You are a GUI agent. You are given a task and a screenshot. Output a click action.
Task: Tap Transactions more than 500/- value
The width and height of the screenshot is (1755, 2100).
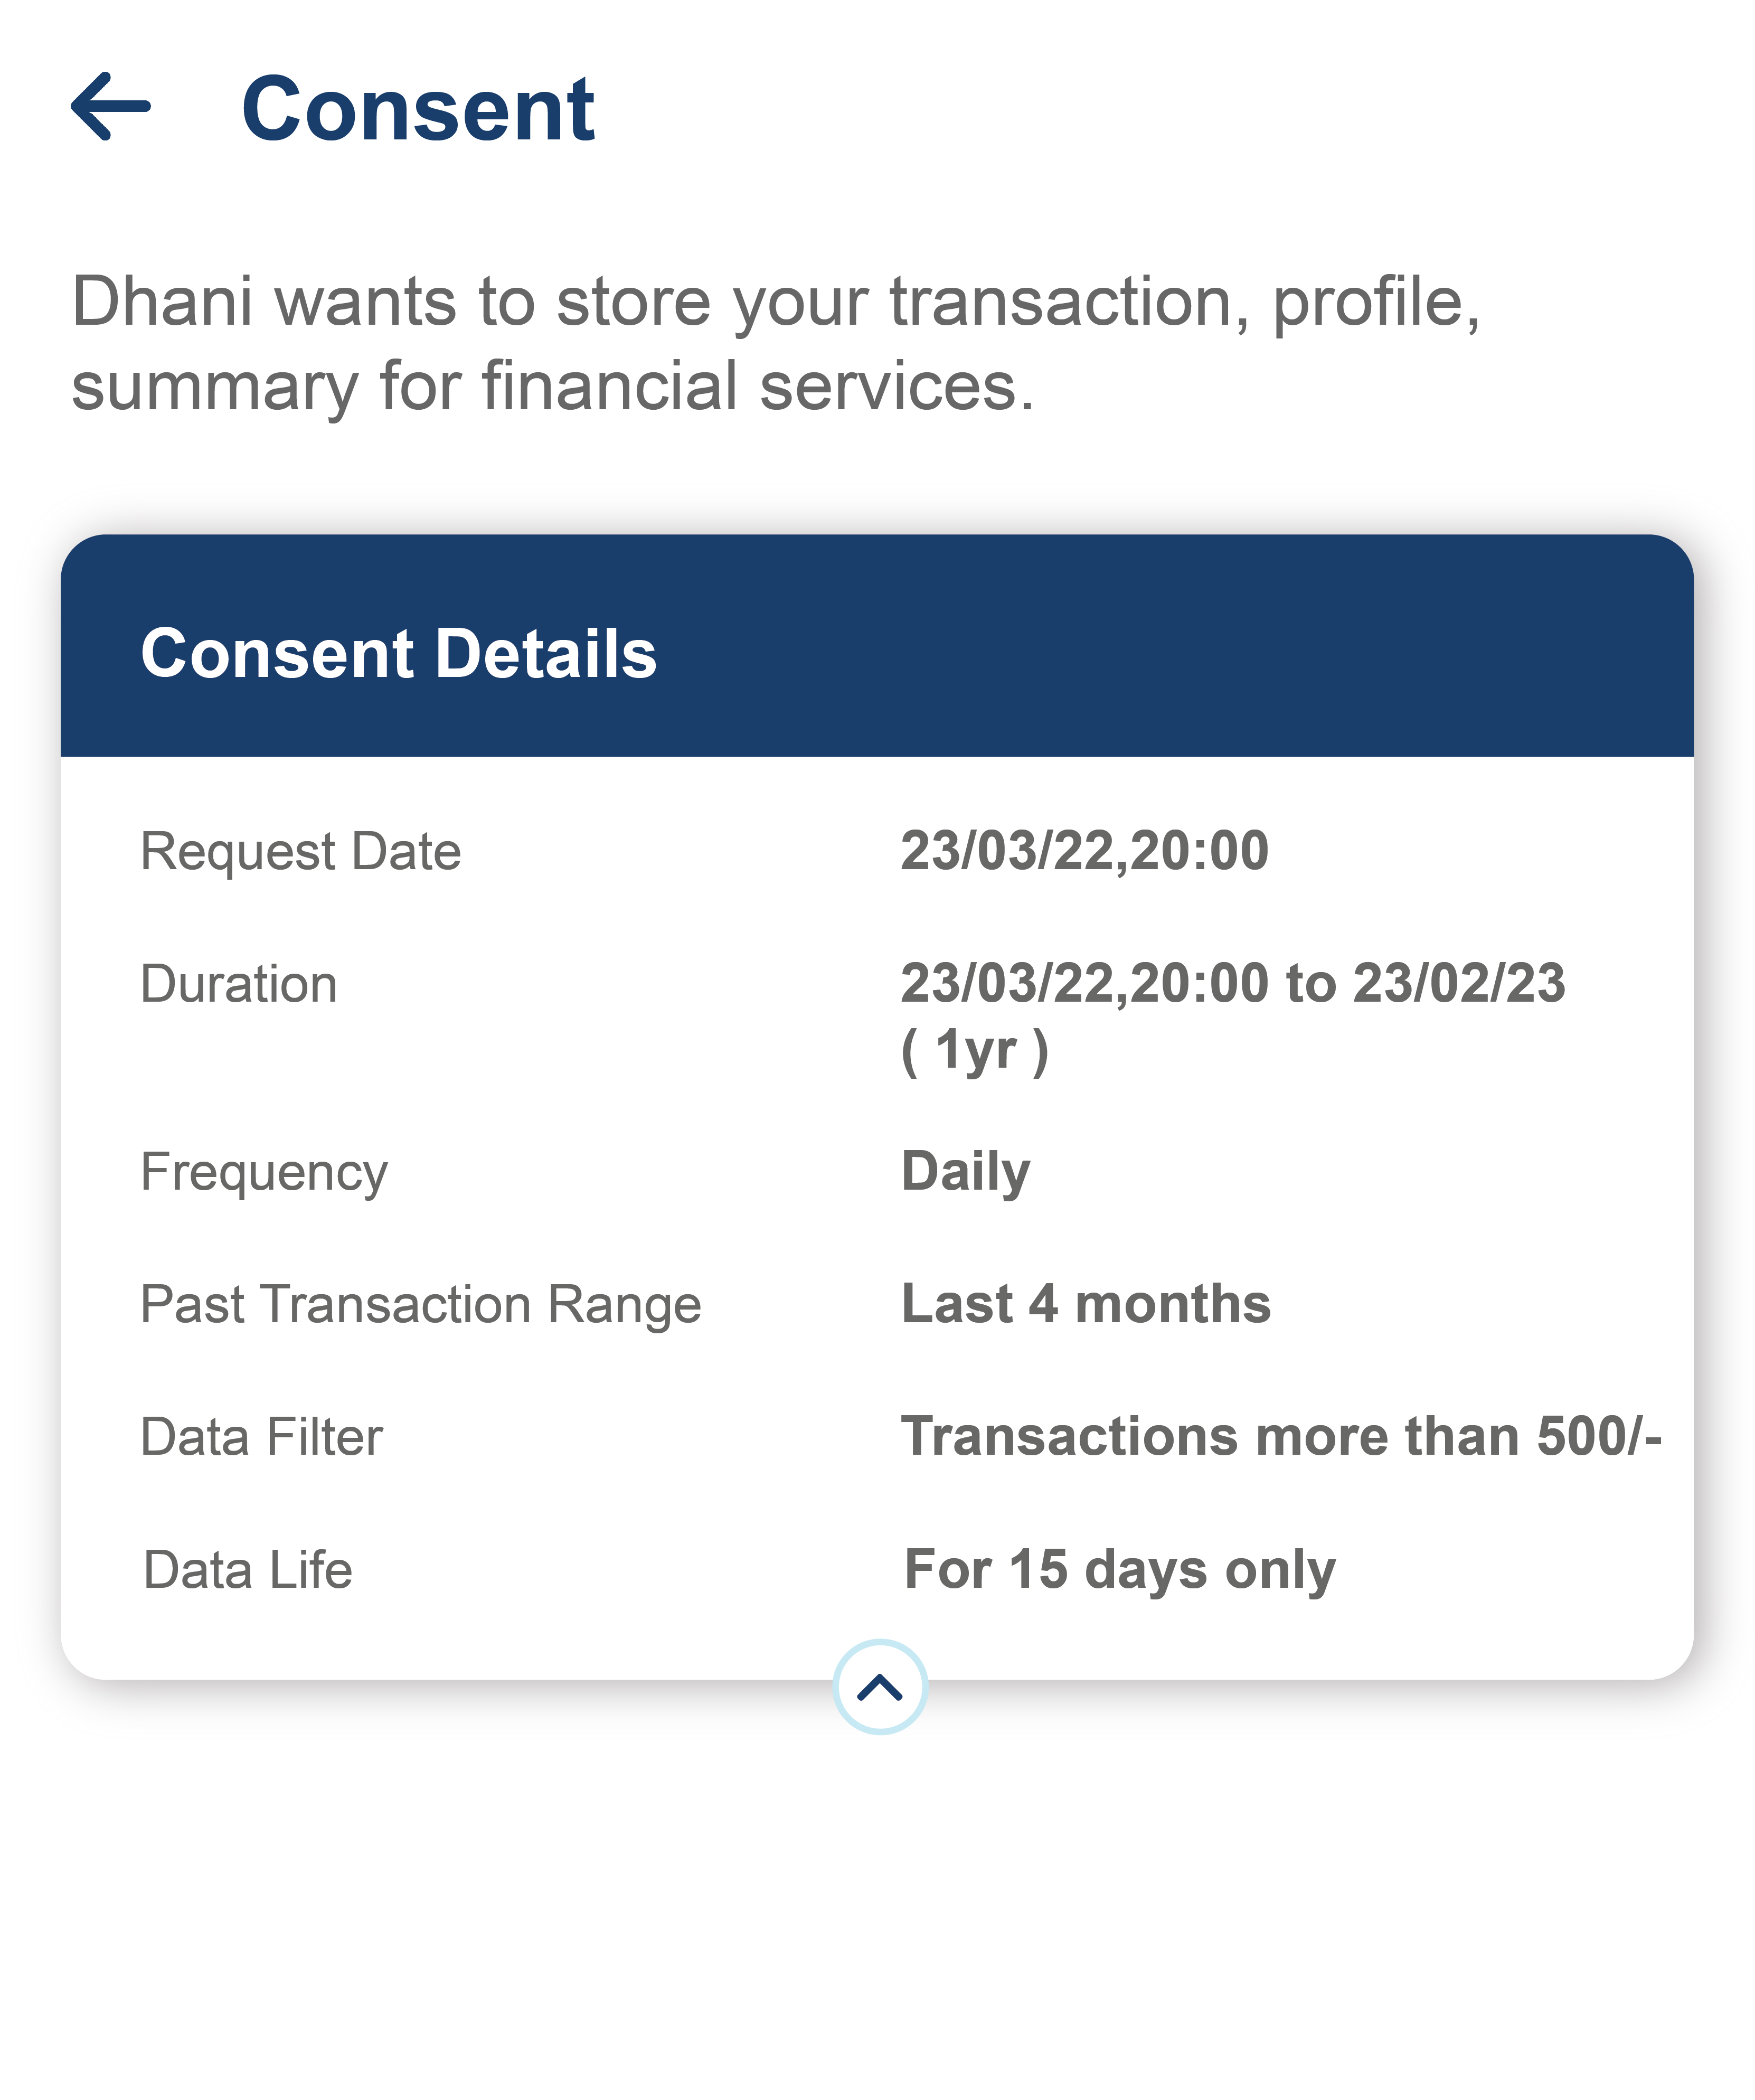tap(1281, 1436)
